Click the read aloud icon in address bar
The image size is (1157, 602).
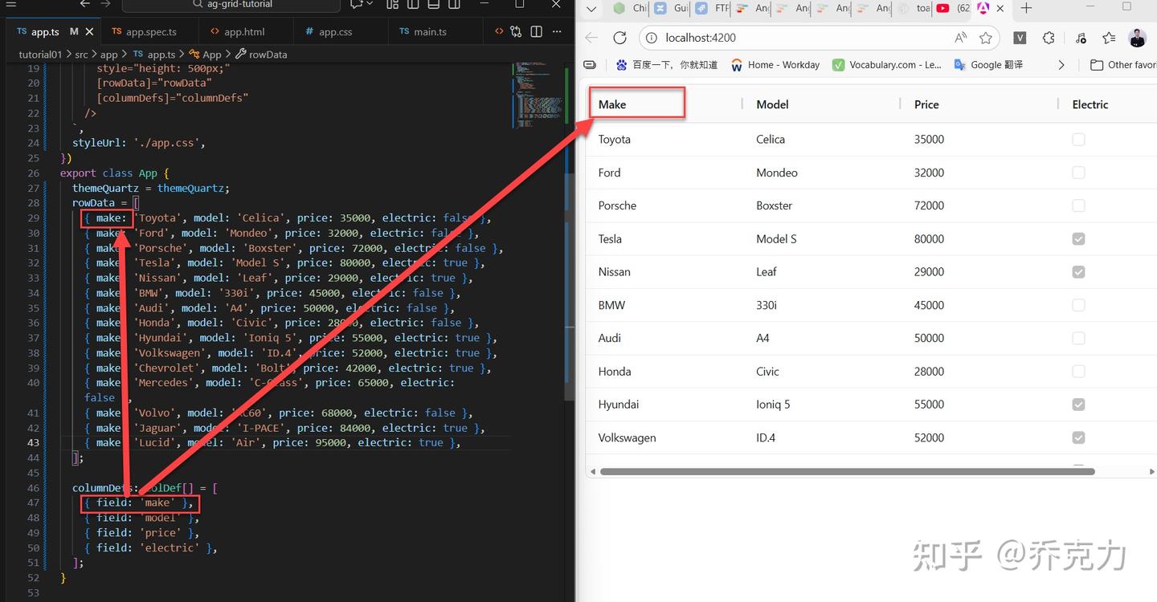coord(961,38)
